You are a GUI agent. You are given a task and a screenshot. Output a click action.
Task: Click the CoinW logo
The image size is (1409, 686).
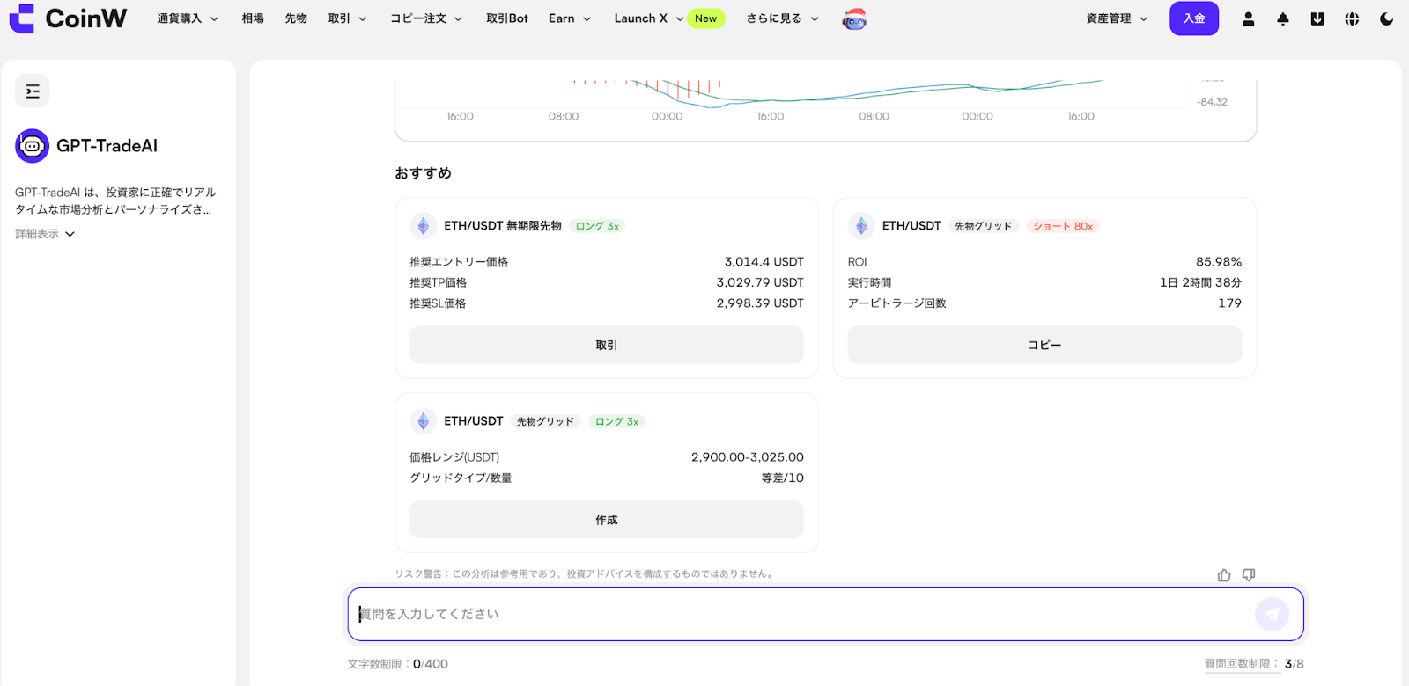(x=68, y=18)
